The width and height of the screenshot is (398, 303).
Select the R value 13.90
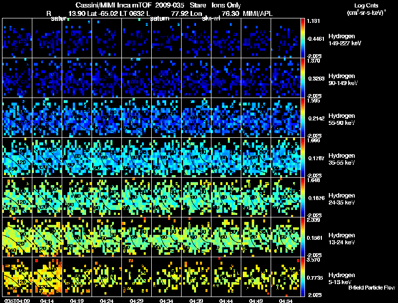pyautogui.click(x=77, y=13)
